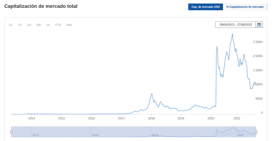Grab the left navigator handle
Screen dimensions: 272x141
click(11, 132)
